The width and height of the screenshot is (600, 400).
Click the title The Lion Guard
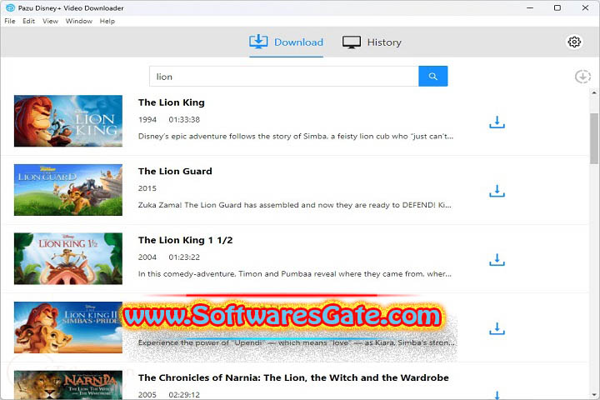(x=175, y=171)
